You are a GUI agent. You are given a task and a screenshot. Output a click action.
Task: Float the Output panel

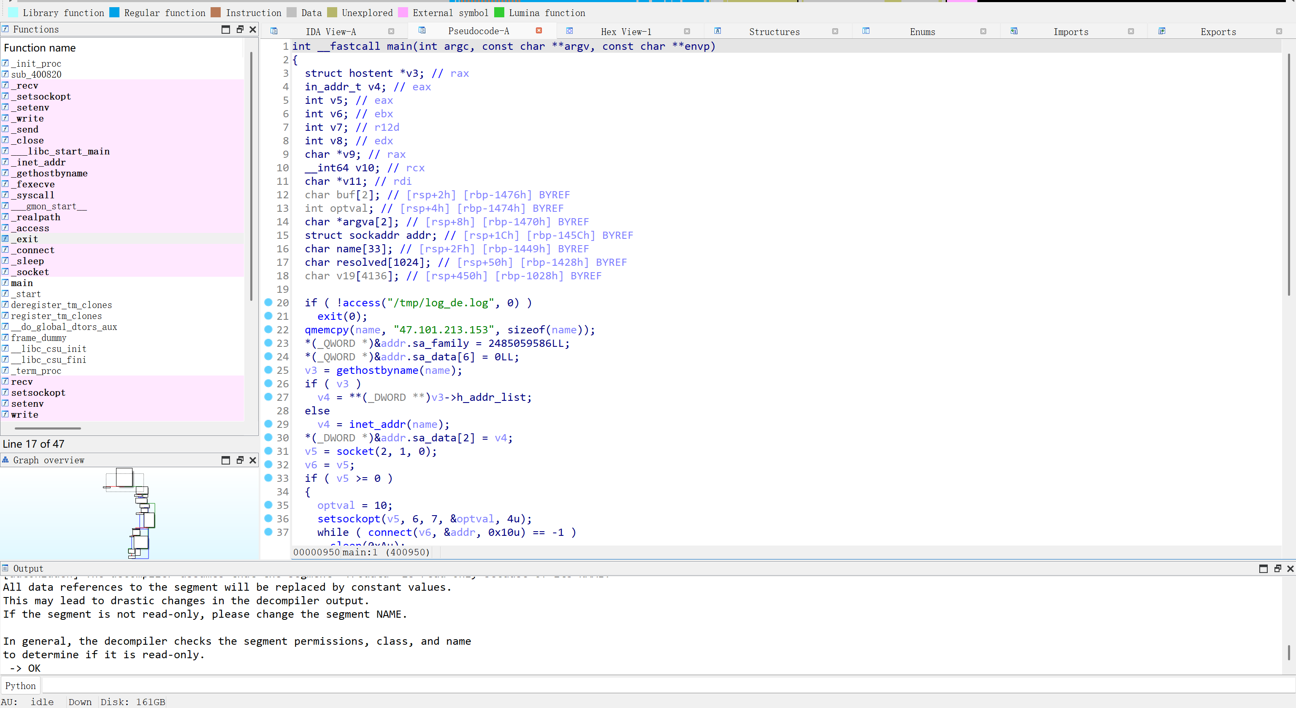[x=1277, y=569]
